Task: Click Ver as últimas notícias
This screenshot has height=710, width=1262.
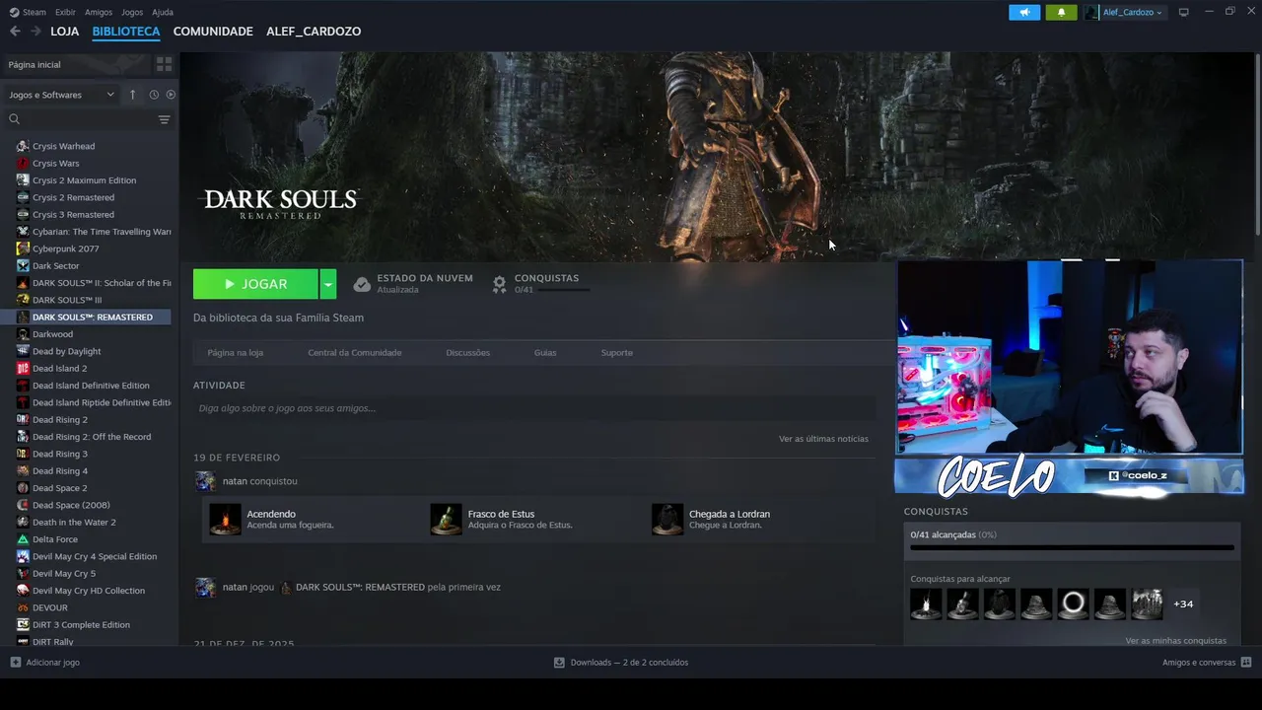Action: click(823, 439)
